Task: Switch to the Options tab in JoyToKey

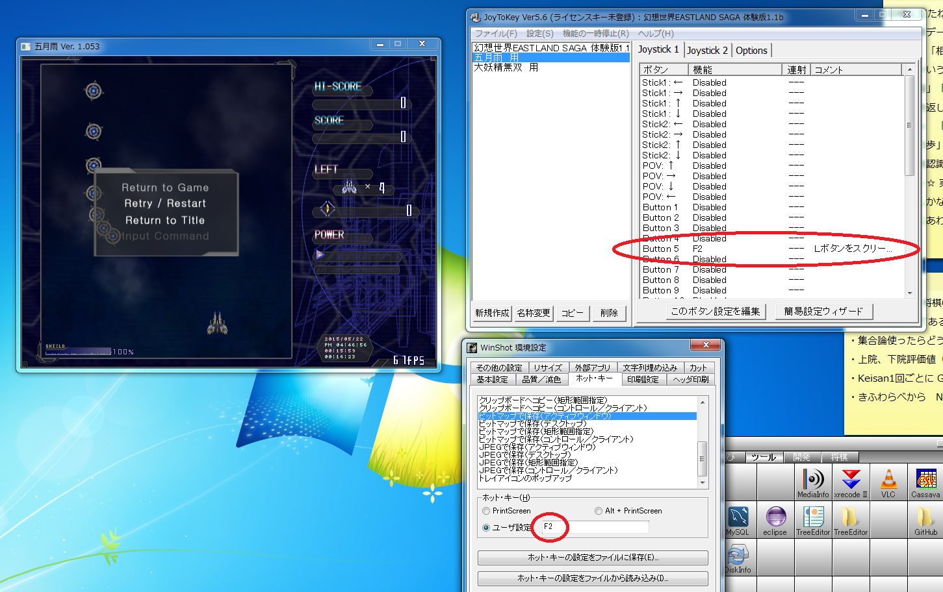Action: (x=751, y=51)
